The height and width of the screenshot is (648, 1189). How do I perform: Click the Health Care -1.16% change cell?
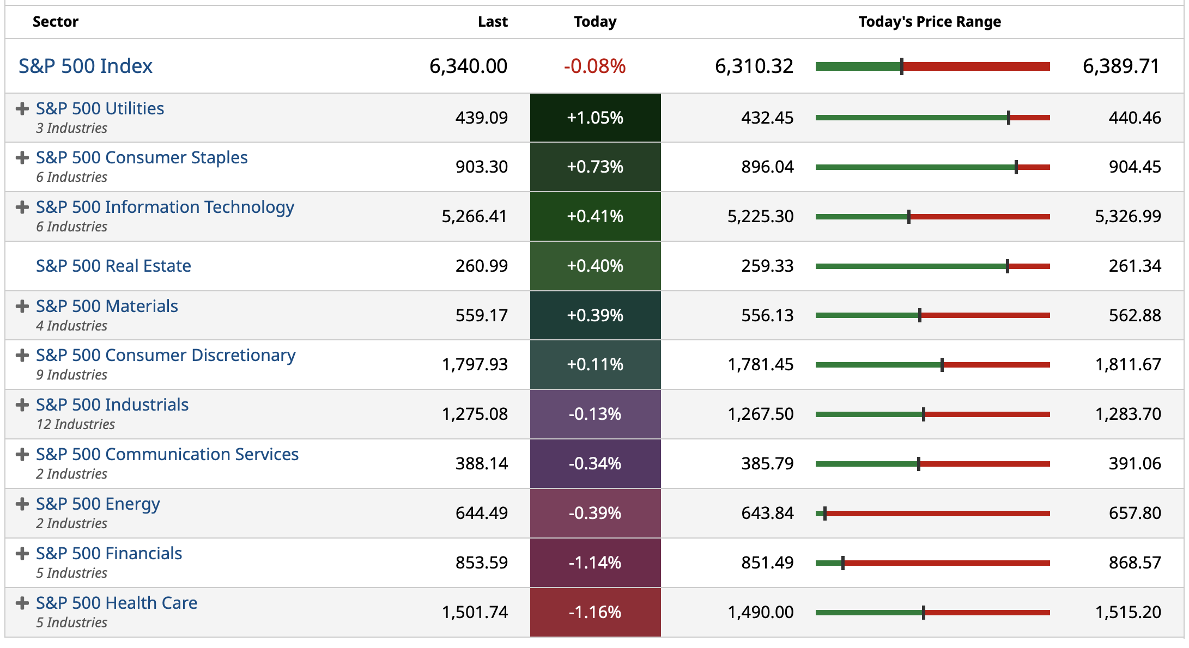coord(595,612)
